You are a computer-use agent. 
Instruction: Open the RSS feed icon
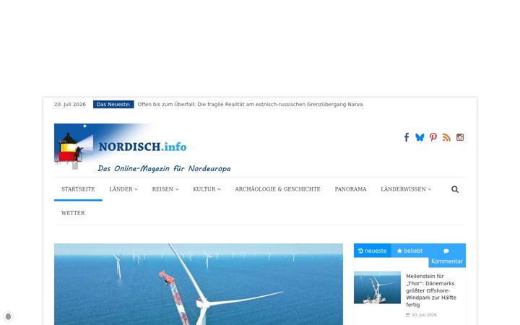(x=446, y=137)
